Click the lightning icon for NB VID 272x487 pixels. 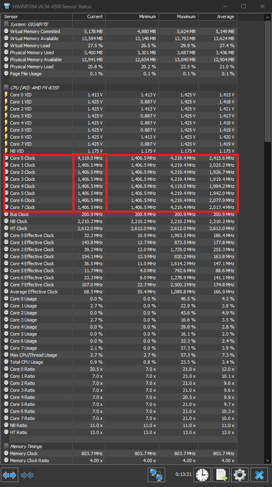coord(6,151)
